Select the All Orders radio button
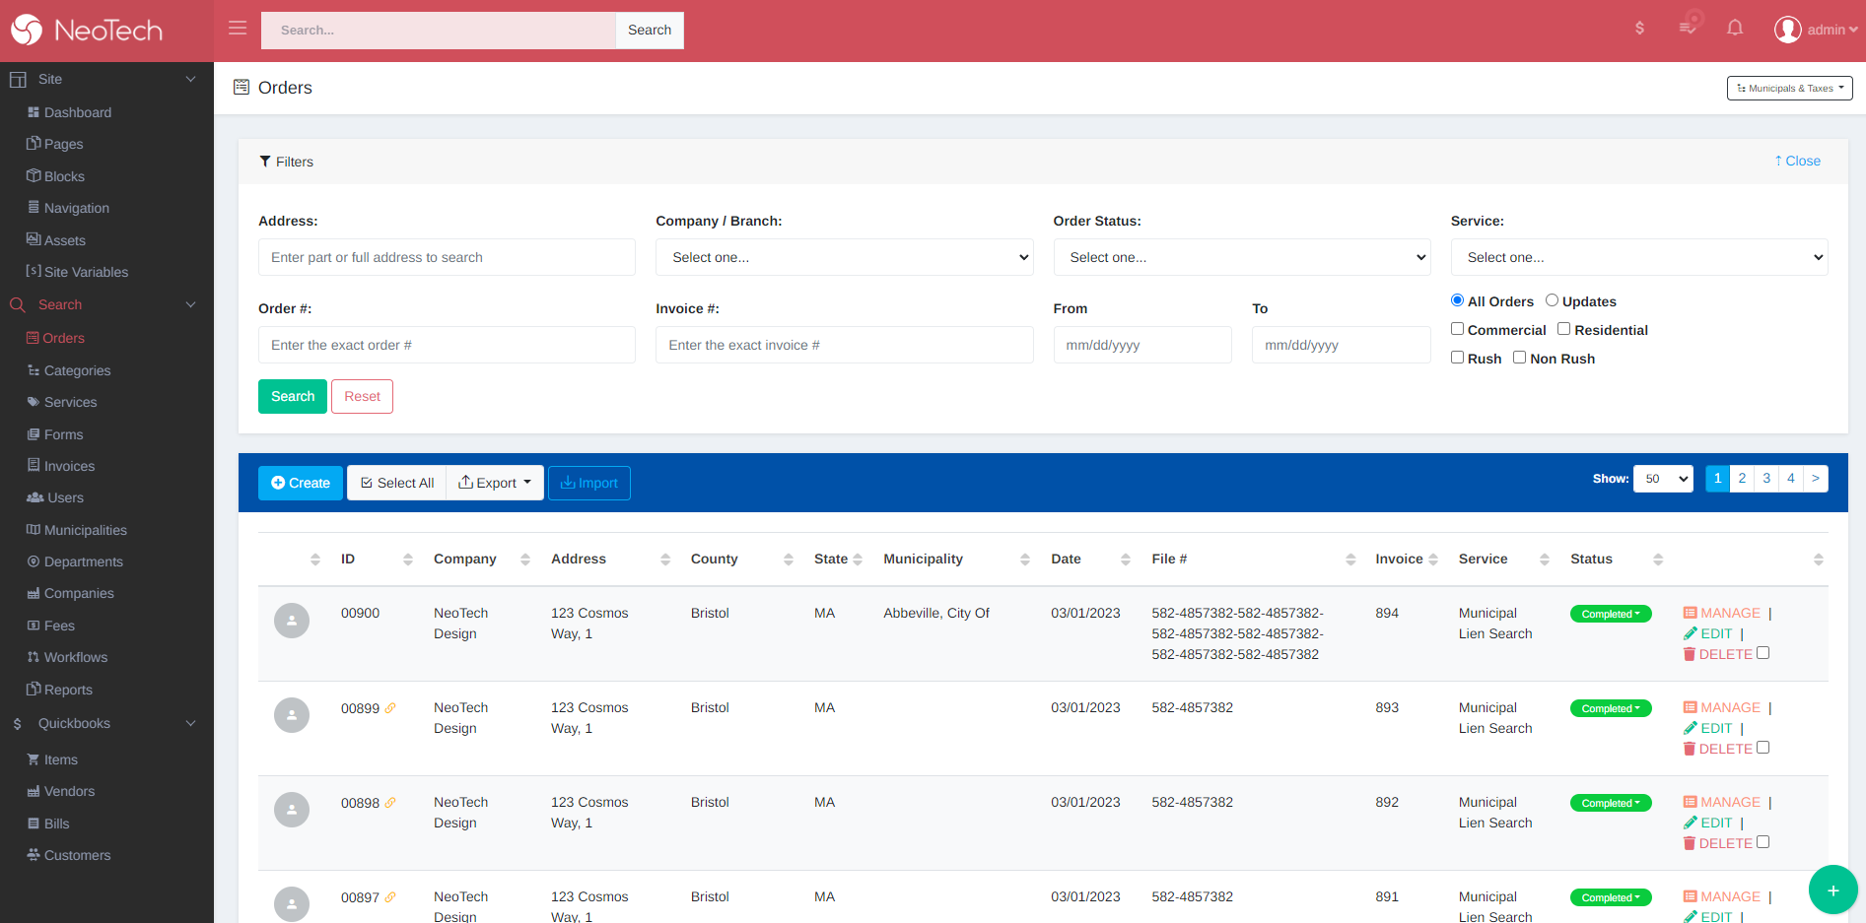Screen dimensions: 1866x923 pos(1457,300)
